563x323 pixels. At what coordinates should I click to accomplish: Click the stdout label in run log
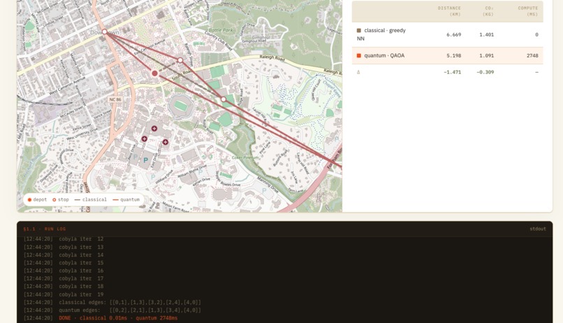tap(538, 229)
